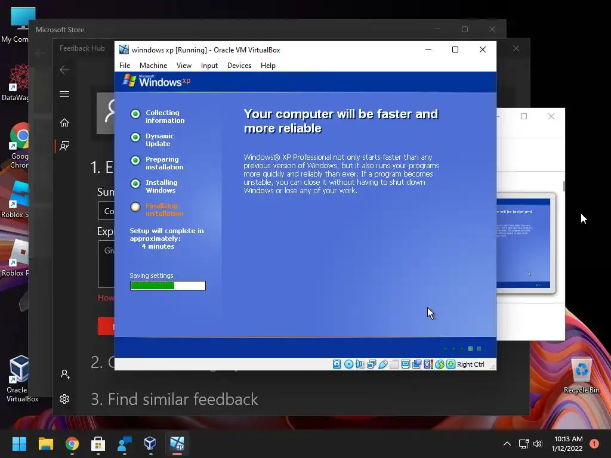
Task: Open the Feedback Hub hamburger menu
Action: click(x=64, y=94)
